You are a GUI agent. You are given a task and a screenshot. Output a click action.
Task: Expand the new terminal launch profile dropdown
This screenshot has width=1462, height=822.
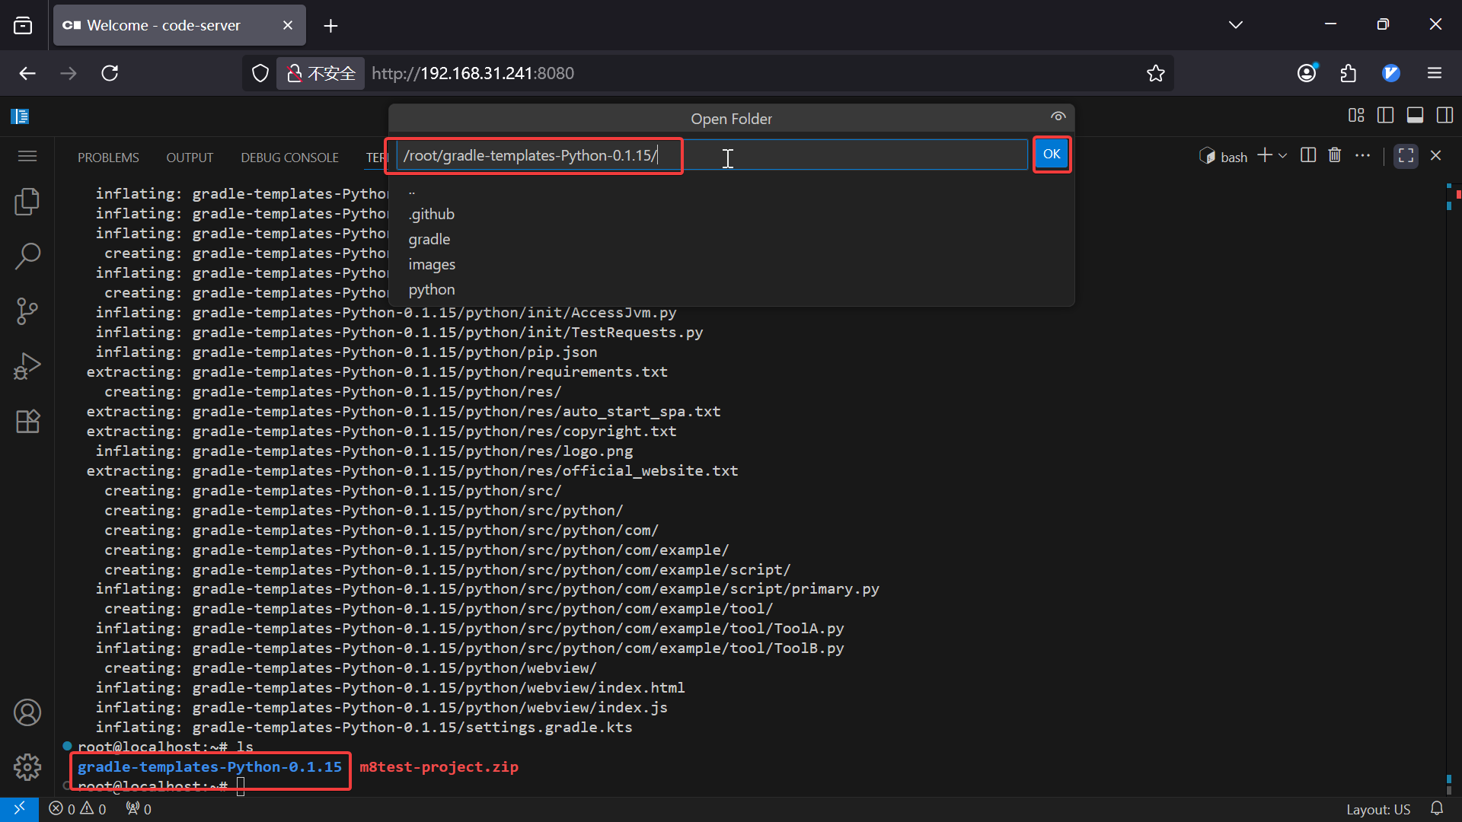(1283, 155)
